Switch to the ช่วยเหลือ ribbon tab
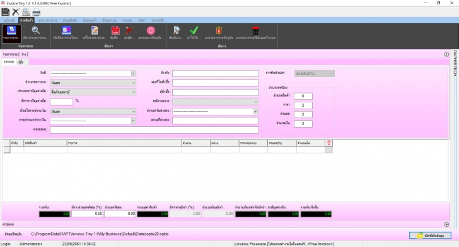This screenshot has height=247, width=459. pos(158,20)
